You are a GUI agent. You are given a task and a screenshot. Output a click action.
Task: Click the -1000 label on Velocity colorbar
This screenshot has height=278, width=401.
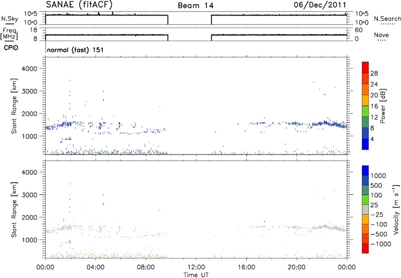[x=381, y=244]
